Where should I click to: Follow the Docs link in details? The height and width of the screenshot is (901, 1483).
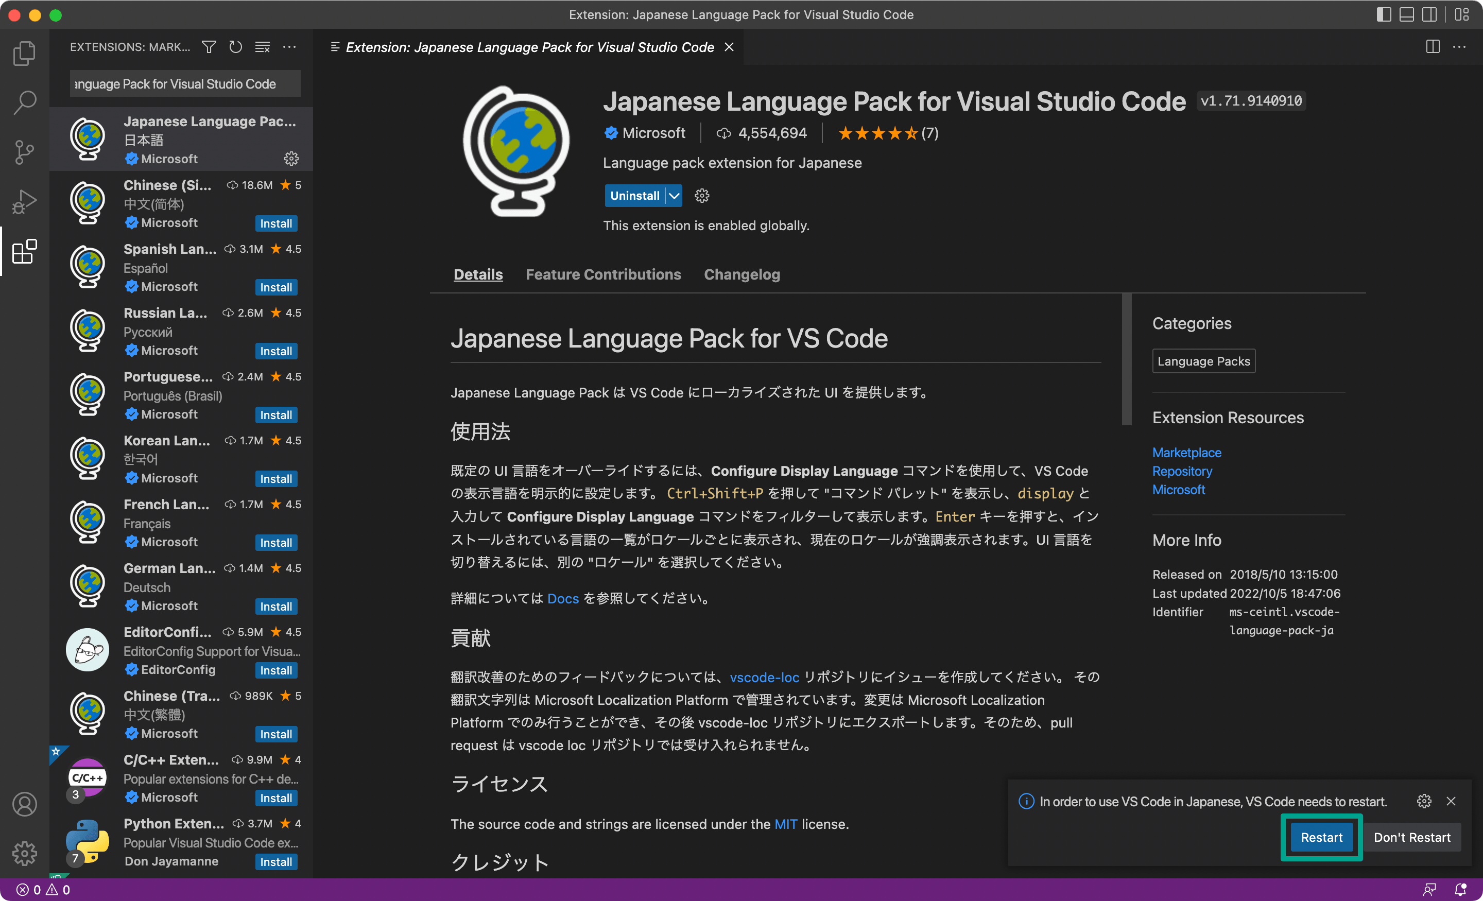(563, 598)
